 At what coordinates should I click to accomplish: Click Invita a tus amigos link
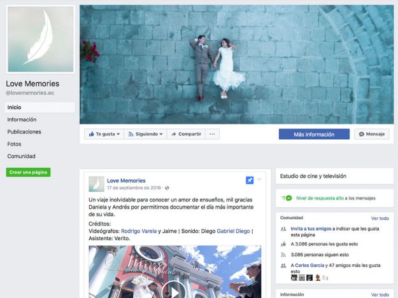point(311,229)
